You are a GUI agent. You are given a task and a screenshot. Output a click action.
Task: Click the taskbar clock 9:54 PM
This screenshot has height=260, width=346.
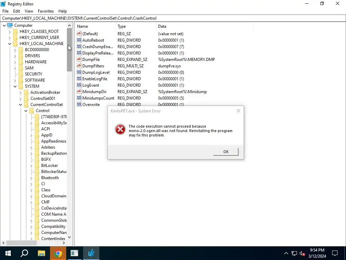tap(317, 250)
